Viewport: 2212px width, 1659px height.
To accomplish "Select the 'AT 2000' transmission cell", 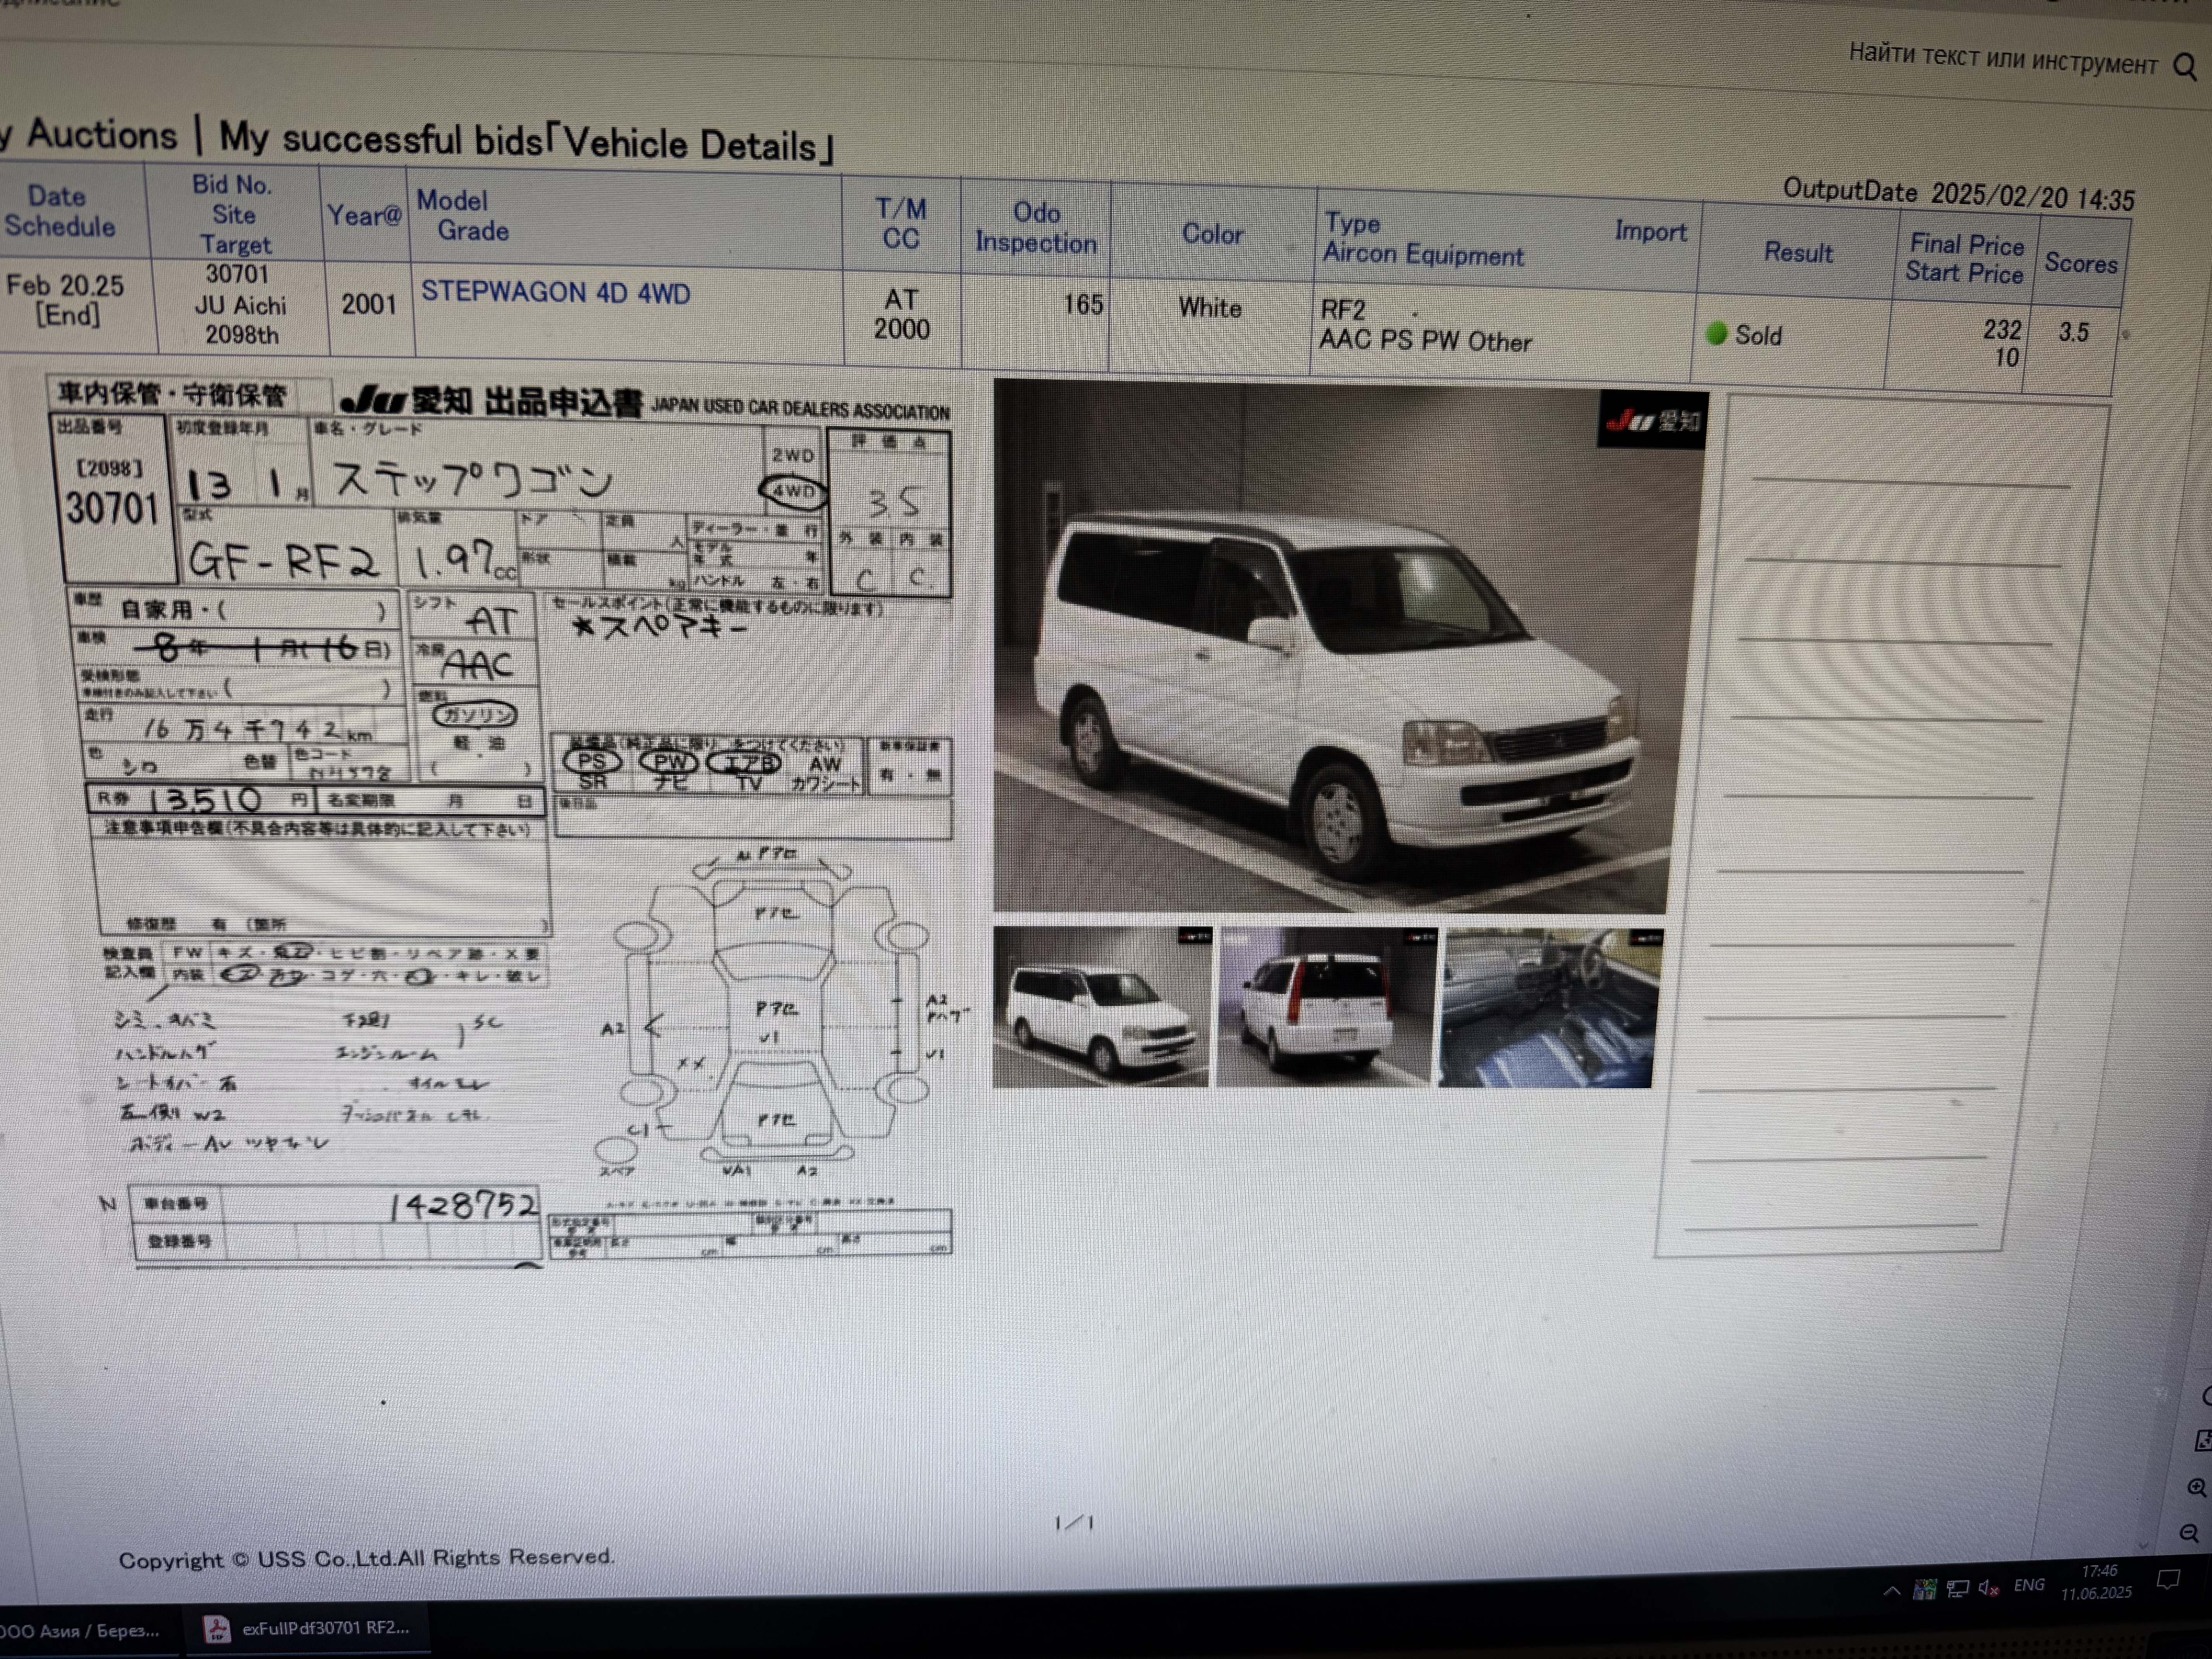I will pyautogui.click(x=902, y=314).
